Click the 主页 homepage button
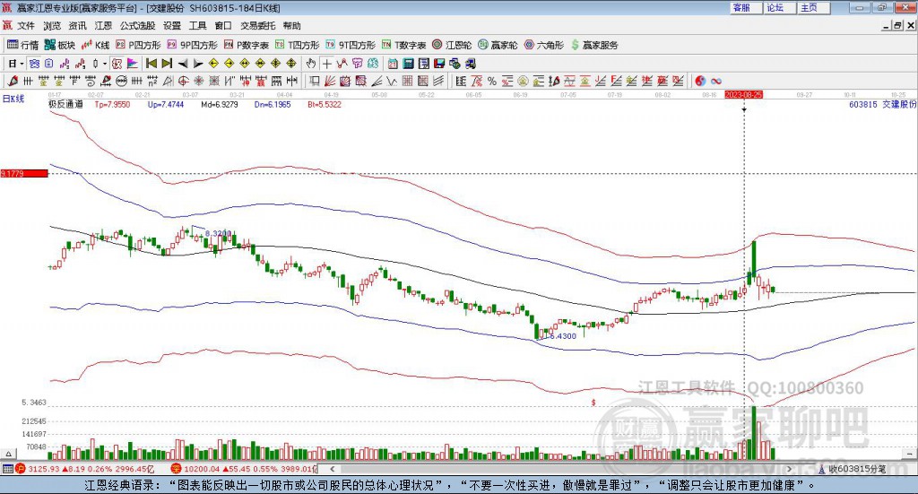918x494 pixels. [814, 7]
